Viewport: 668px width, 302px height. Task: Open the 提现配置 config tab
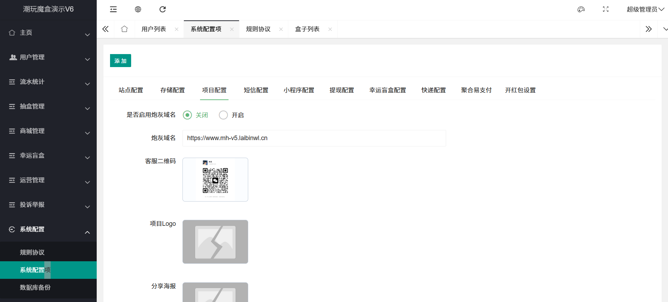(342, 90)
